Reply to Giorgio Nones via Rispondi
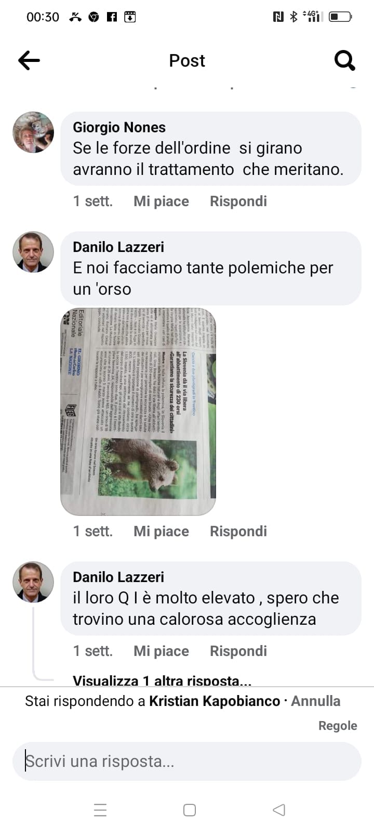This screenshot has width=374, height=833. (238, 201)
